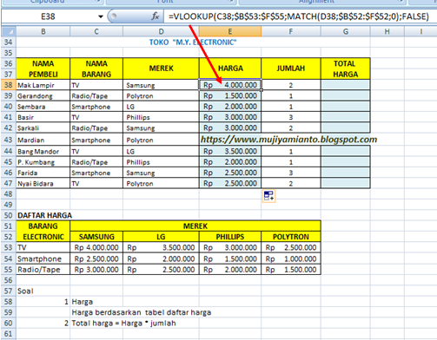
Task: Select the cell P. Kumbang
Action: [x=43, y=162]
